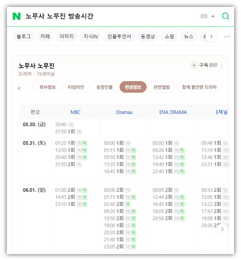Click ENA DRAMA 20:56 2회 entry
The height and width of the screenshot is (261, 241).
pyautogui.click(x=168, y=218)
